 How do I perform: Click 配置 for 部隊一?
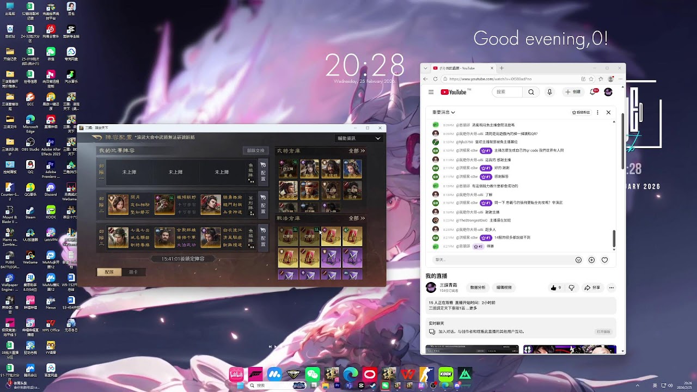point(263,171)
